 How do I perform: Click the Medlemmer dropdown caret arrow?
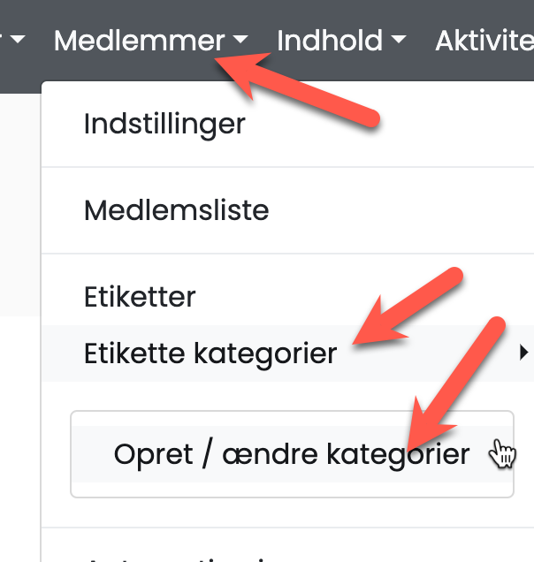tap(240, 41)
